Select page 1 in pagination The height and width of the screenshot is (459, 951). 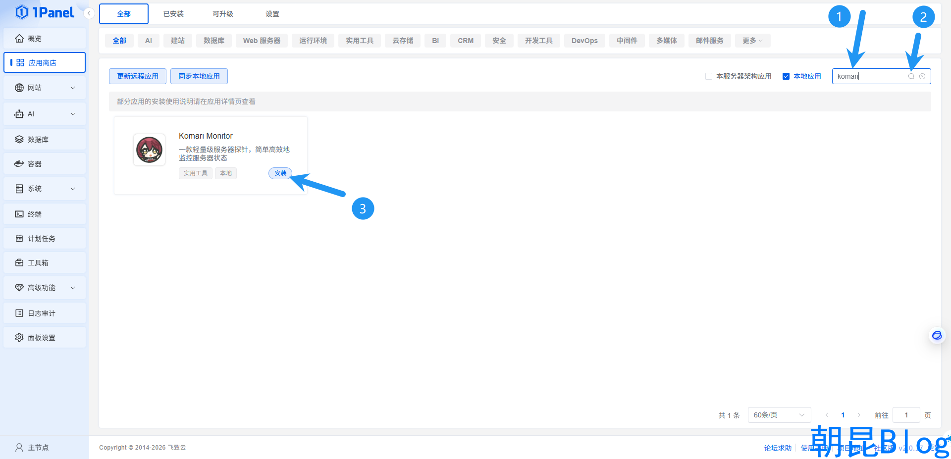843,415
